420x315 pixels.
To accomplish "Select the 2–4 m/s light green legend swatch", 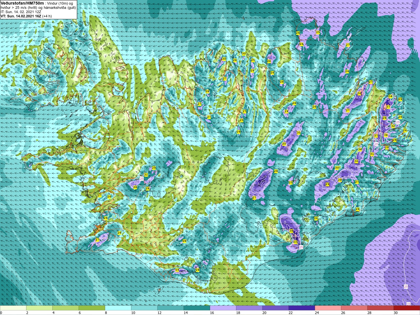I will tap(39, 308).
